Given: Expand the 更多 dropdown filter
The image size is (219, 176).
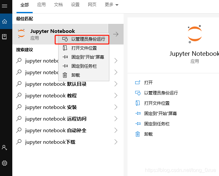Looking at the screenshot, I should tap(112, 5).
